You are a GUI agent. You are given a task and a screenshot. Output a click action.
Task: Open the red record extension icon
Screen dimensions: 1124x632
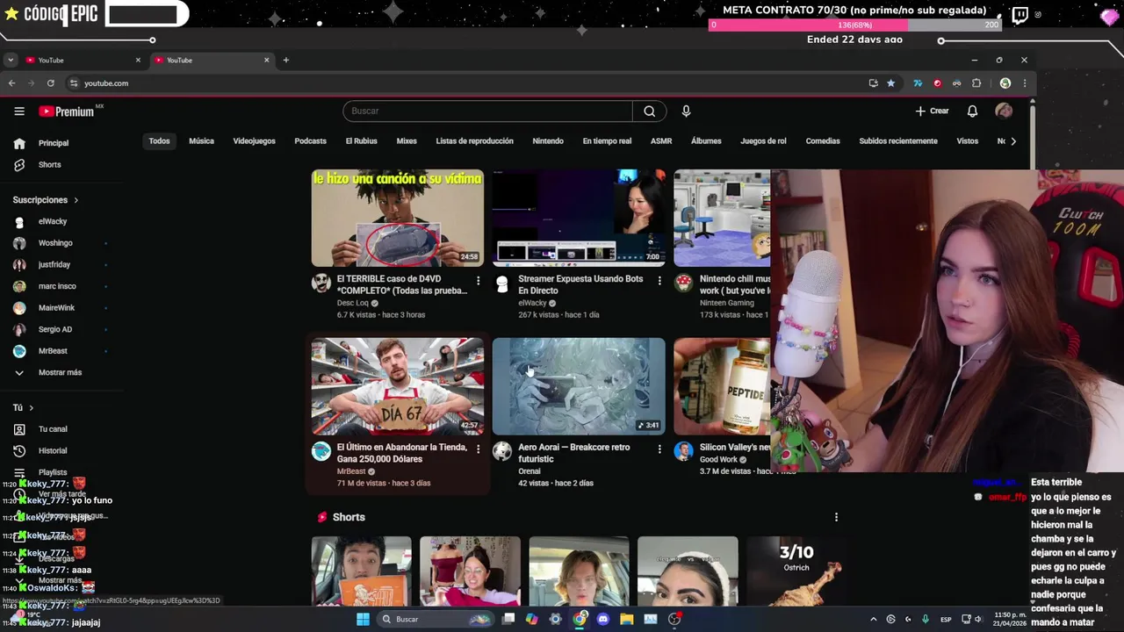(x=937, y=83)
